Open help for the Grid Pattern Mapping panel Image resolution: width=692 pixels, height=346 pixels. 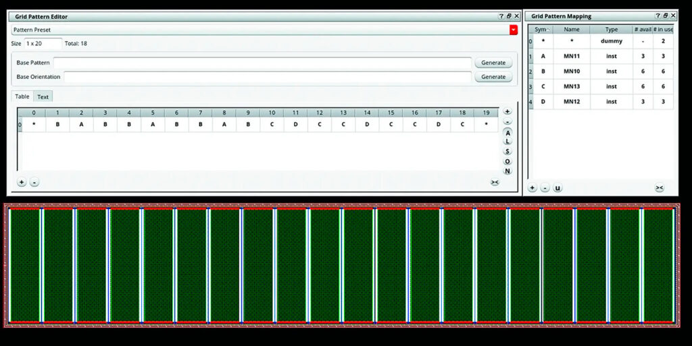click(658, 16)
